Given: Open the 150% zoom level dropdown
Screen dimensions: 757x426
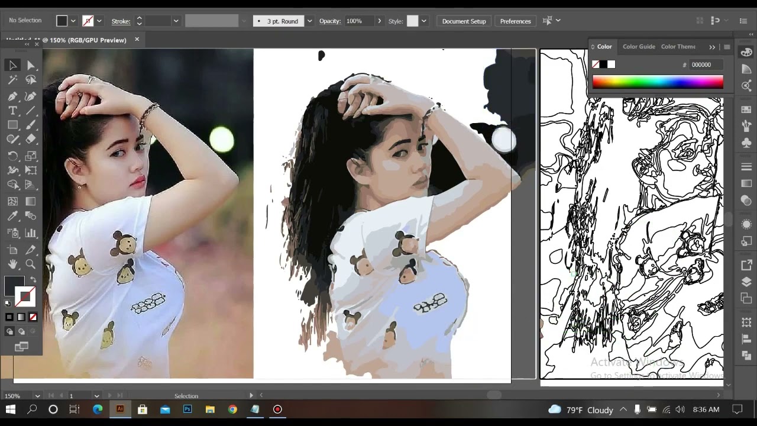Looking at the screenshot, I should coord(37,396).
